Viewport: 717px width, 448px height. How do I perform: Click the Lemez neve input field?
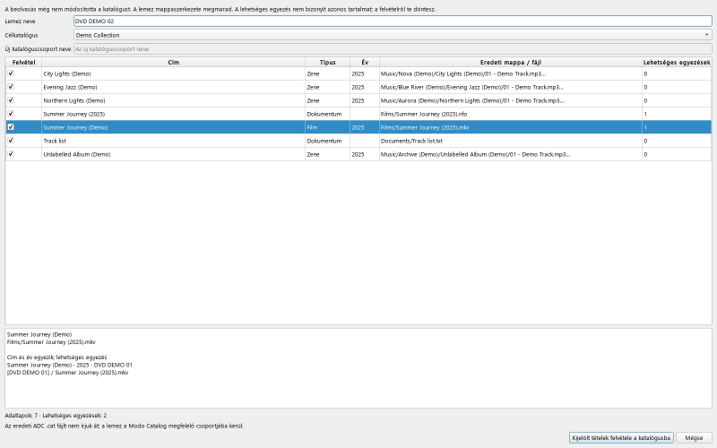coord(393,21)
